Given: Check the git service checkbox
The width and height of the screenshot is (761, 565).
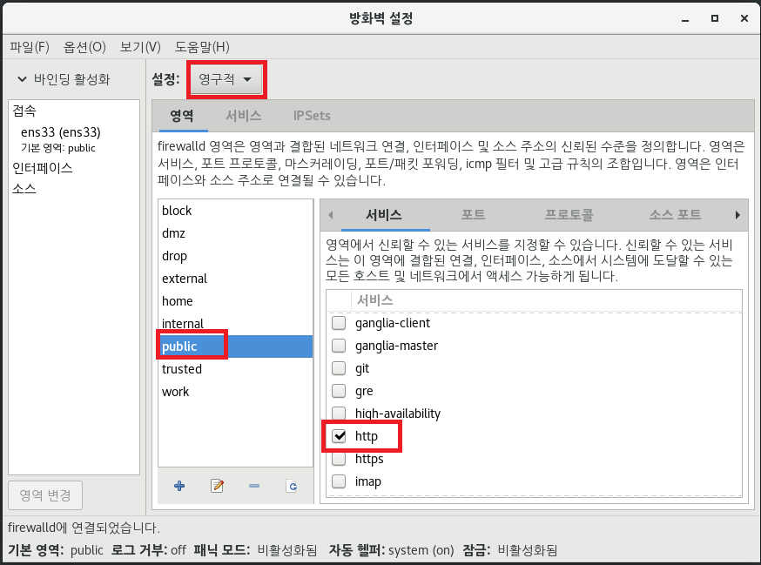Looking at the screenshot, I should (339, 368).
